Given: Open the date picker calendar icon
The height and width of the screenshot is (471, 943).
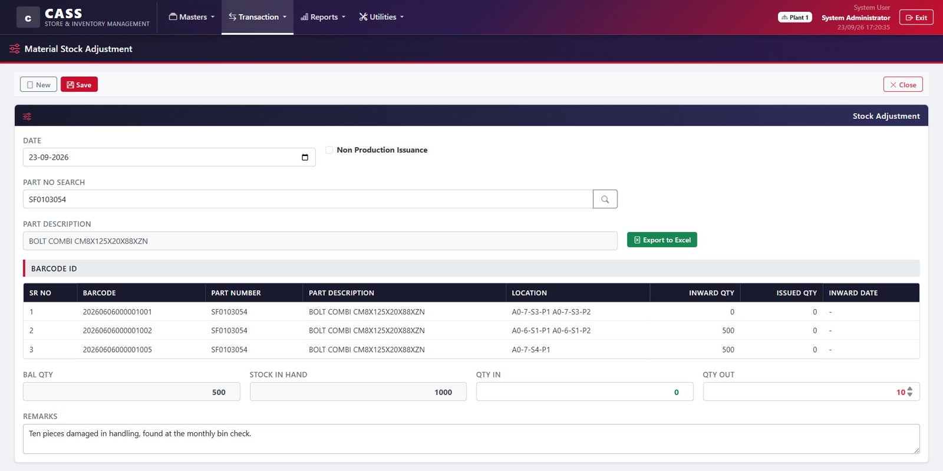Looking at the screenshot, I should click(305, 157).
